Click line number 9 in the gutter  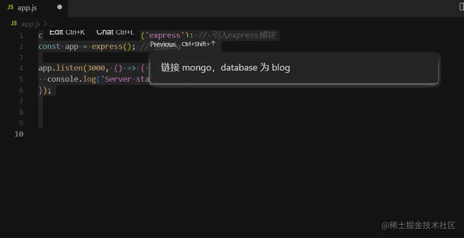click(x=21, y=123)
